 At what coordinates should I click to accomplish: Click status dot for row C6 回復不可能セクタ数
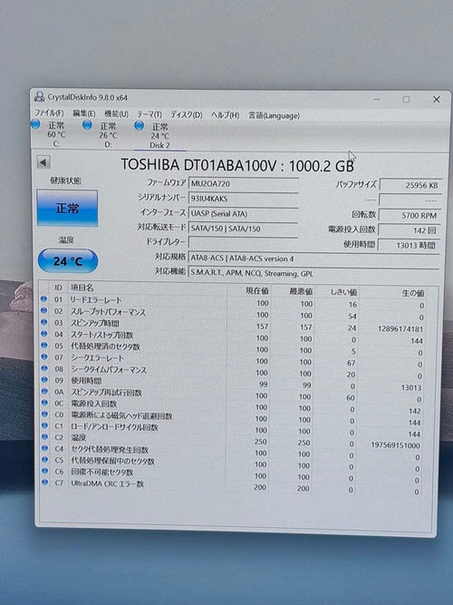pyautogui.click(x=44, y=471)
